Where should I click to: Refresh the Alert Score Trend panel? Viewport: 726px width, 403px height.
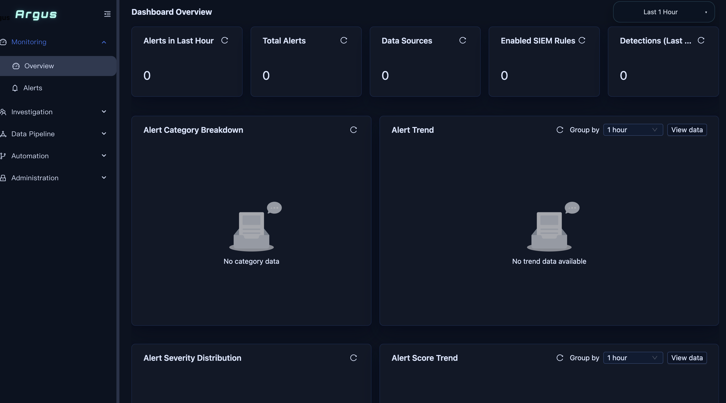(560, 358)
